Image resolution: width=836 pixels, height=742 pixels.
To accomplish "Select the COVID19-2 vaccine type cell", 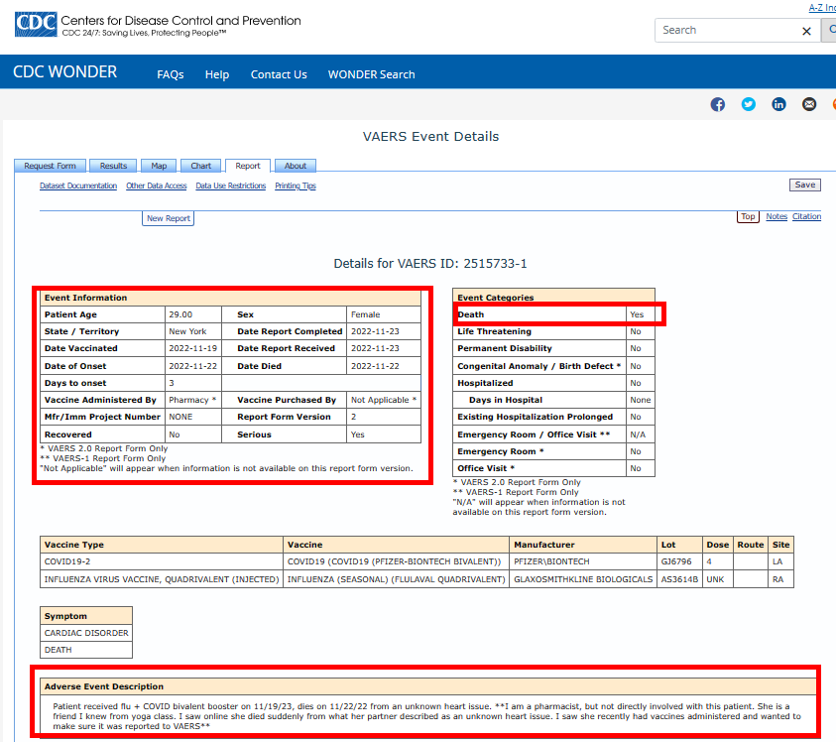I will coord(161,561).
